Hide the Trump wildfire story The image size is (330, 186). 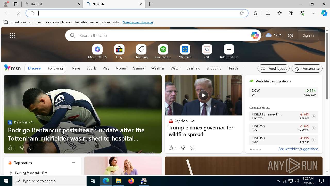[x=192, y=148]
